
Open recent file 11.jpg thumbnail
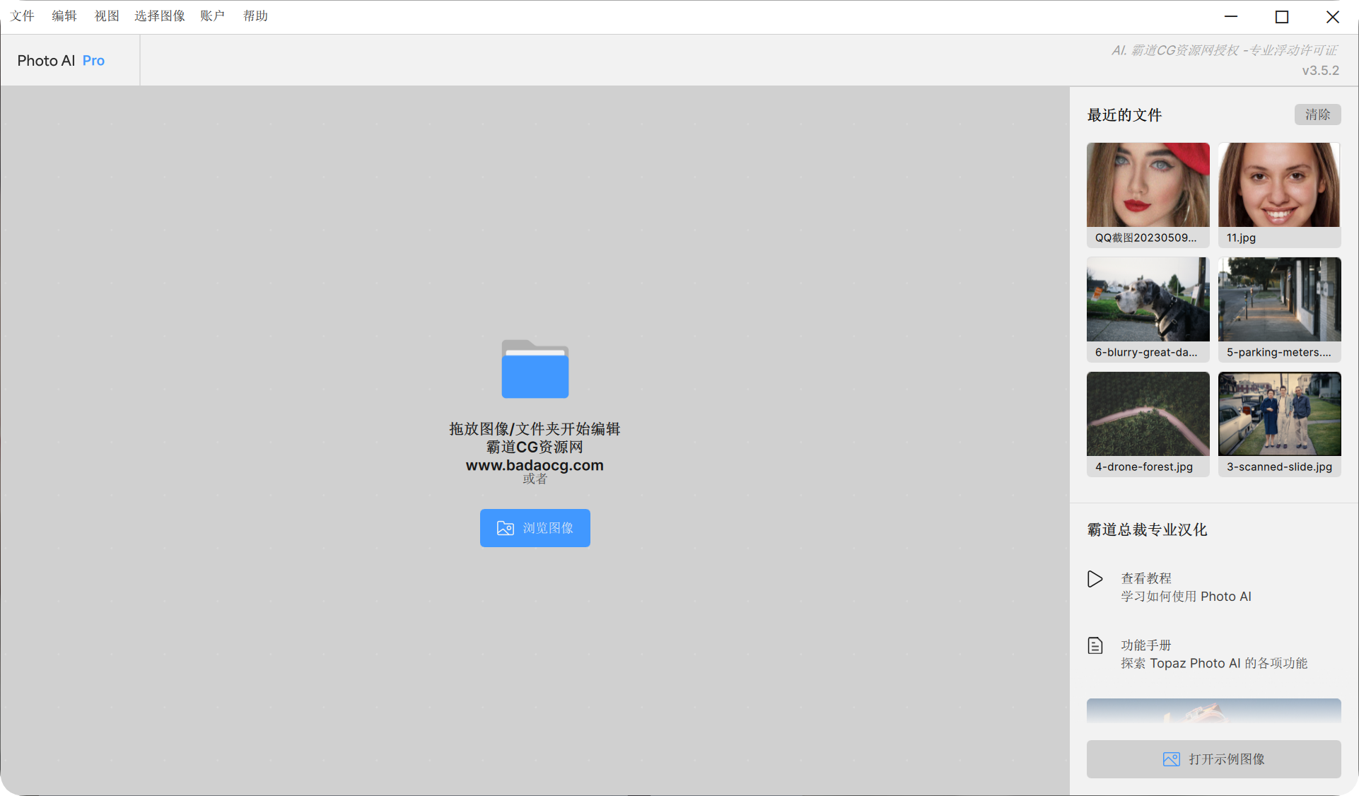(1279, 194)
